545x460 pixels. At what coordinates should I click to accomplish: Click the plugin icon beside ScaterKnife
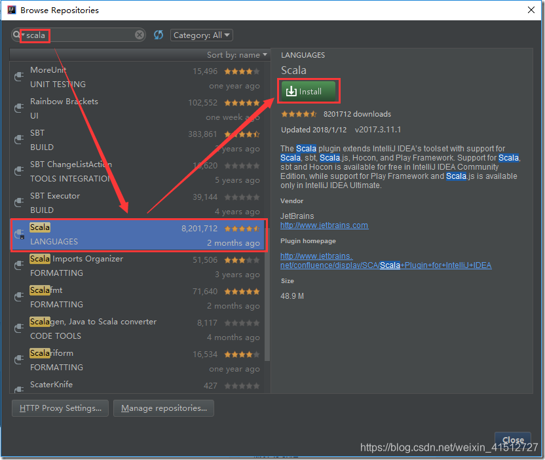coord(19,389)
